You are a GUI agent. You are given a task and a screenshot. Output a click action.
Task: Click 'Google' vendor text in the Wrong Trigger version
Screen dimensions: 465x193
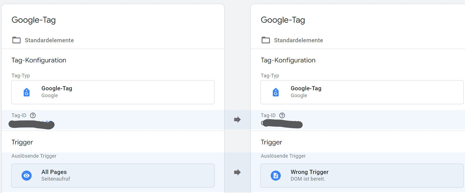pyautogui.click(x=299, y=96)
